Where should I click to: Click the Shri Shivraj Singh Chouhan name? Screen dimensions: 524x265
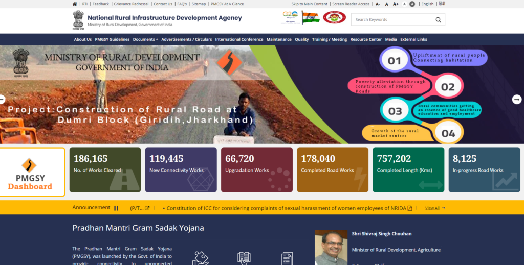coord(382,234)
